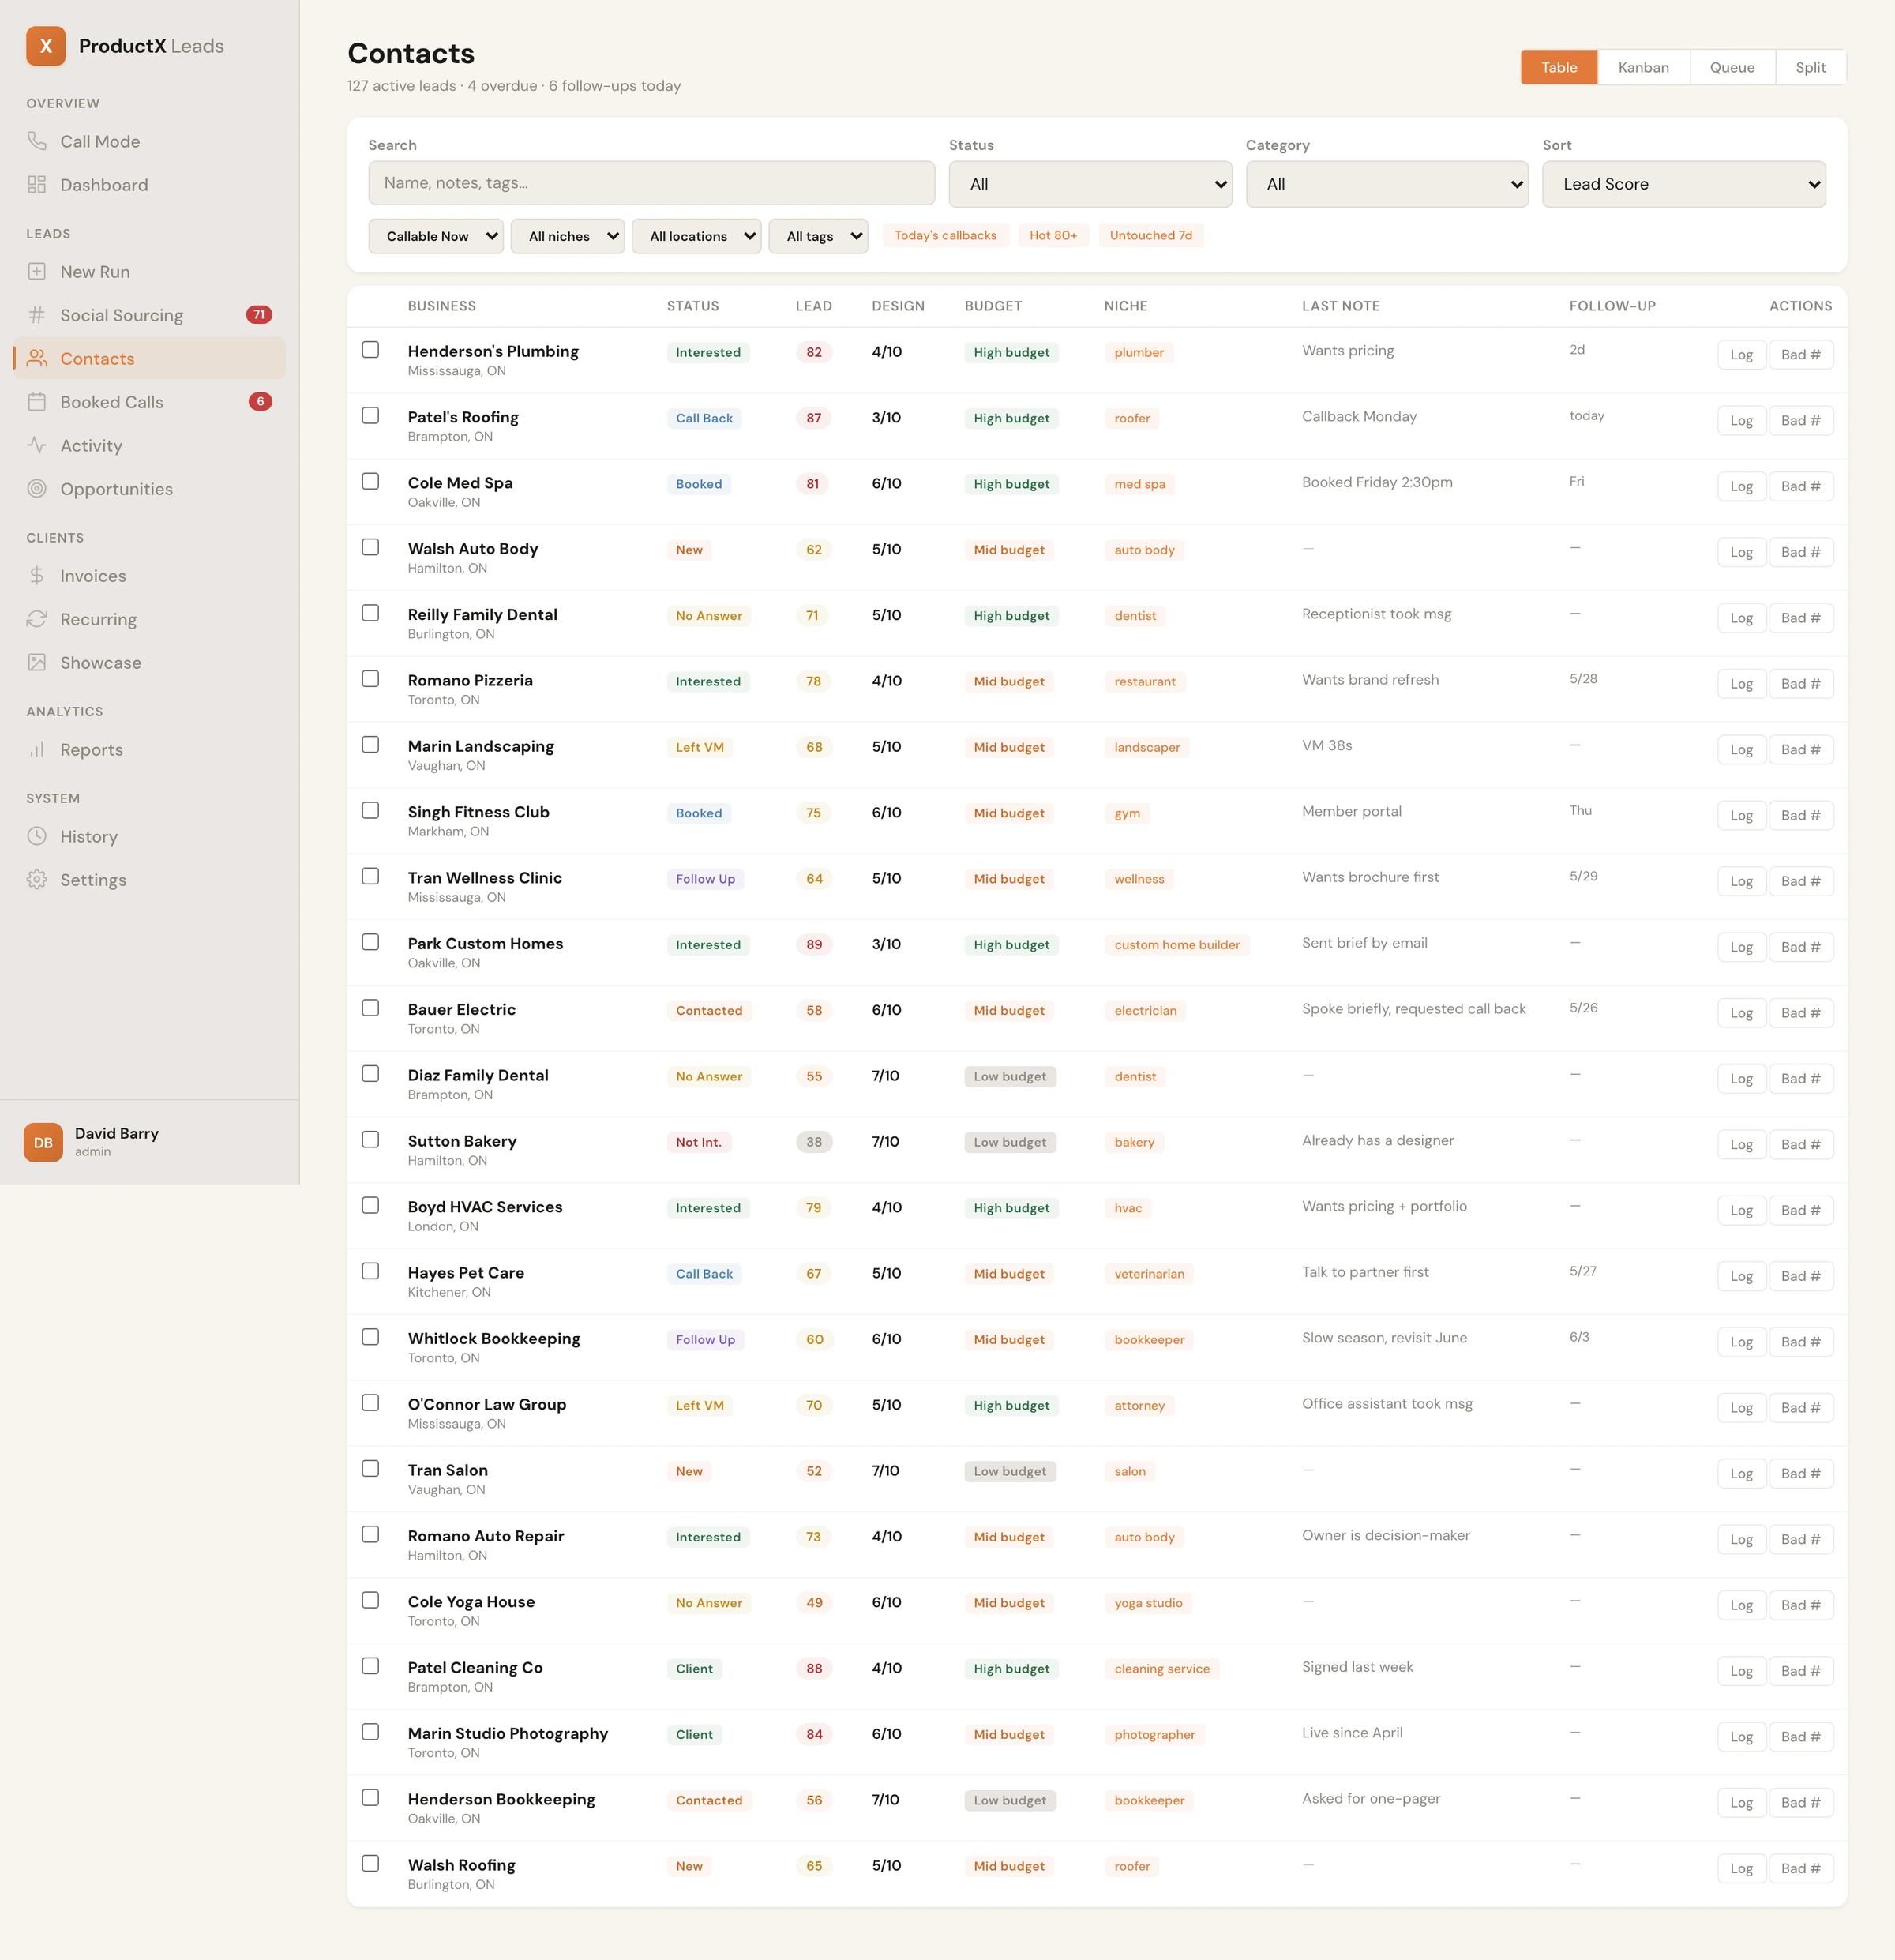This screenshot has width=1895, height=1960.
Task: Select the Walsh Roofing row checkbox
Action: [x=370, y=1864]
